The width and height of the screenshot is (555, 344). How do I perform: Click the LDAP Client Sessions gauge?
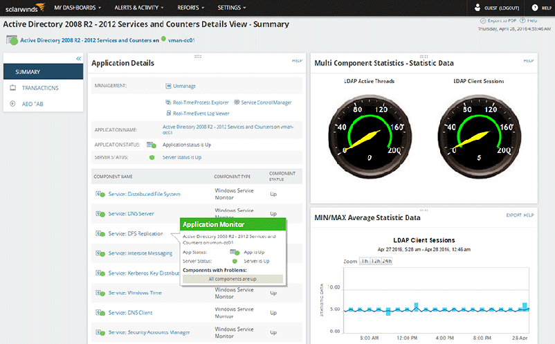(x=479, y=136)
